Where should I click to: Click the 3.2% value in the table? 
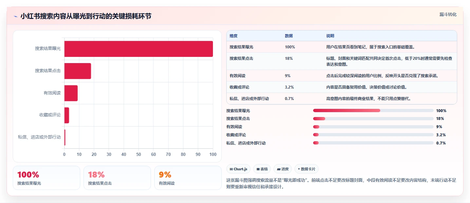tap(289, 87)
